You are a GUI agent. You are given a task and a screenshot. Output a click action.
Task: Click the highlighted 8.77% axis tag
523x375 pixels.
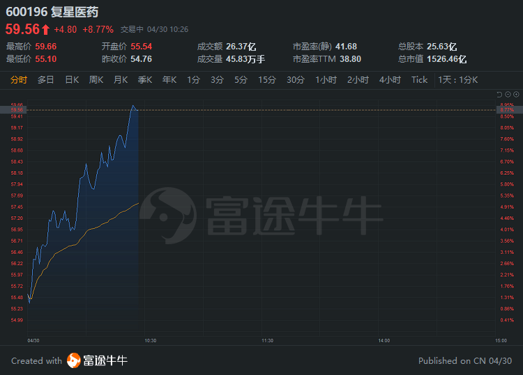tap(509, 110)
